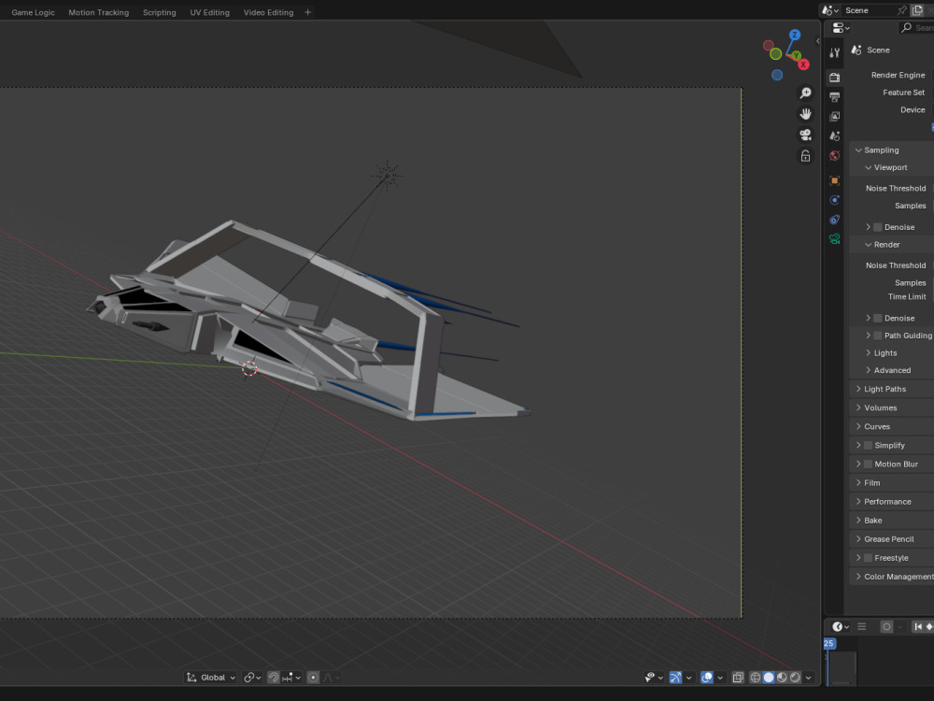This screenshot has height=701, width=934.
Task: Open the overlays options dropdown arrow
Action: (x=720, y=677)
